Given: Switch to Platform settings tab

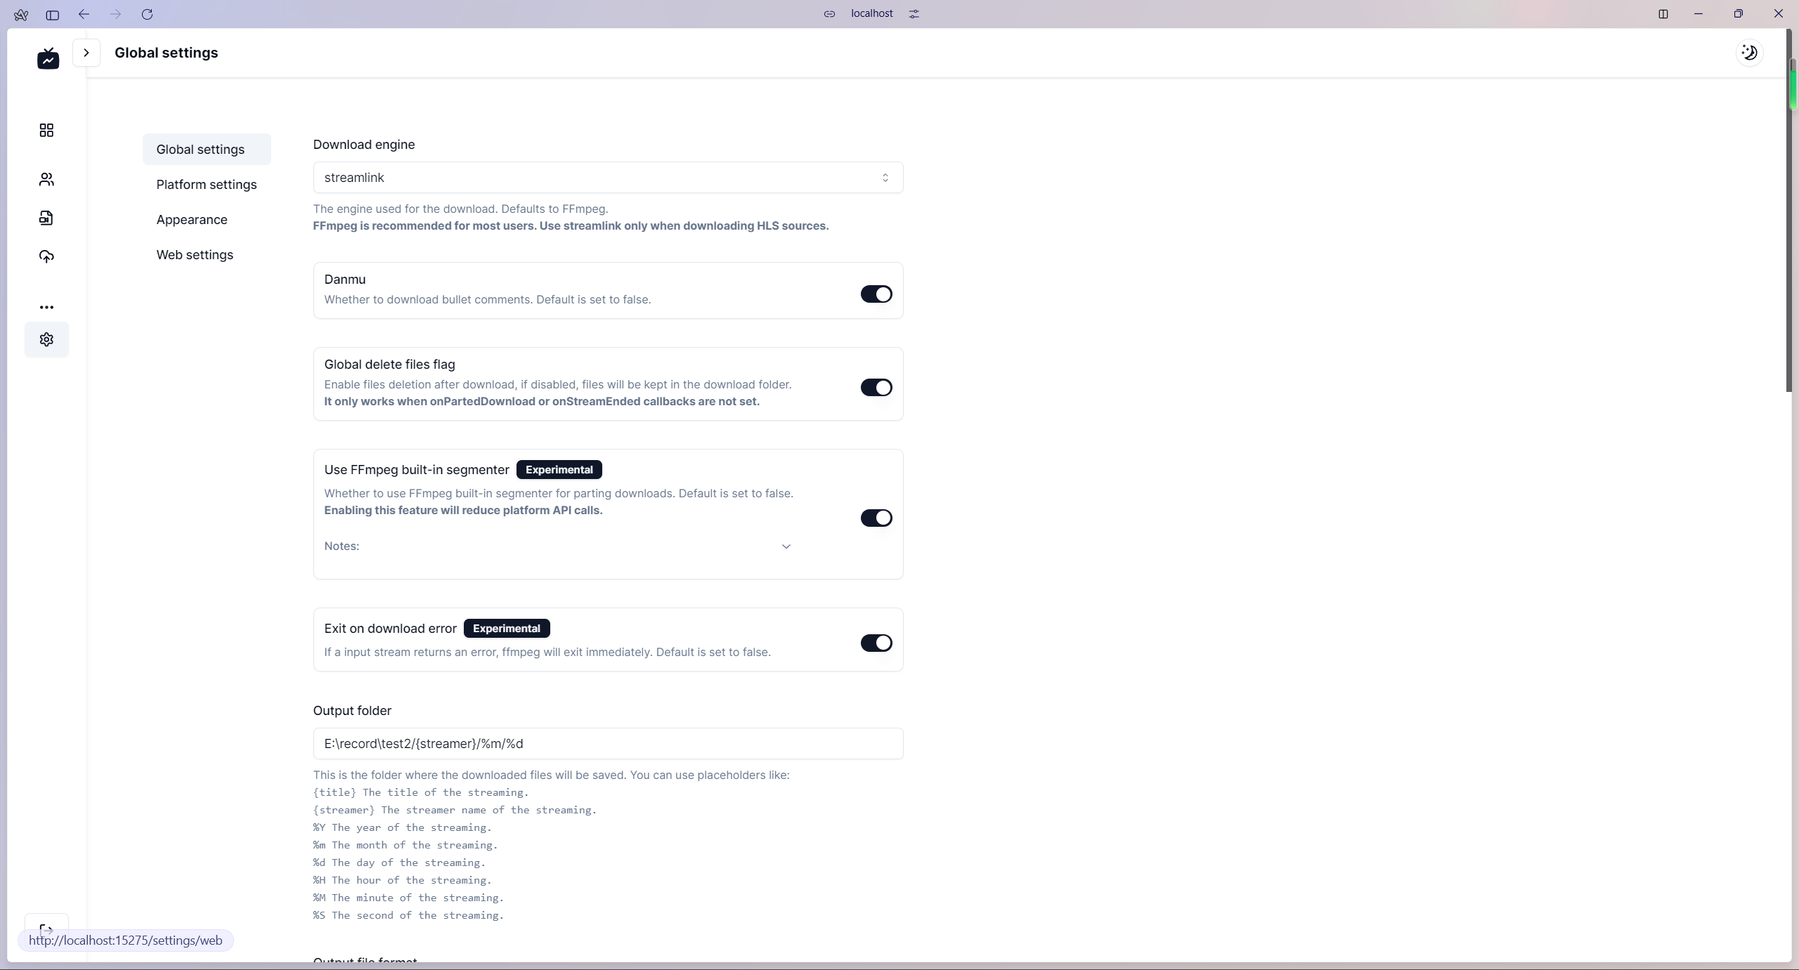Looking at the screenshot, I should (207, 184).
